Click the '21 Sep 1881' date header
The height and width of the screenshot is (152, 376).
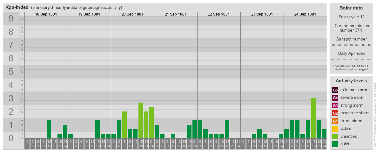176,14
